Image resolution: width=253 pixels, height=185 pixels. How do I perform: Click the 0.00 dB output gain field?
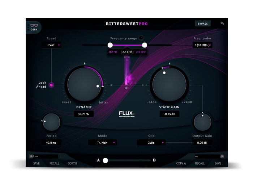[x=202, y=143]
